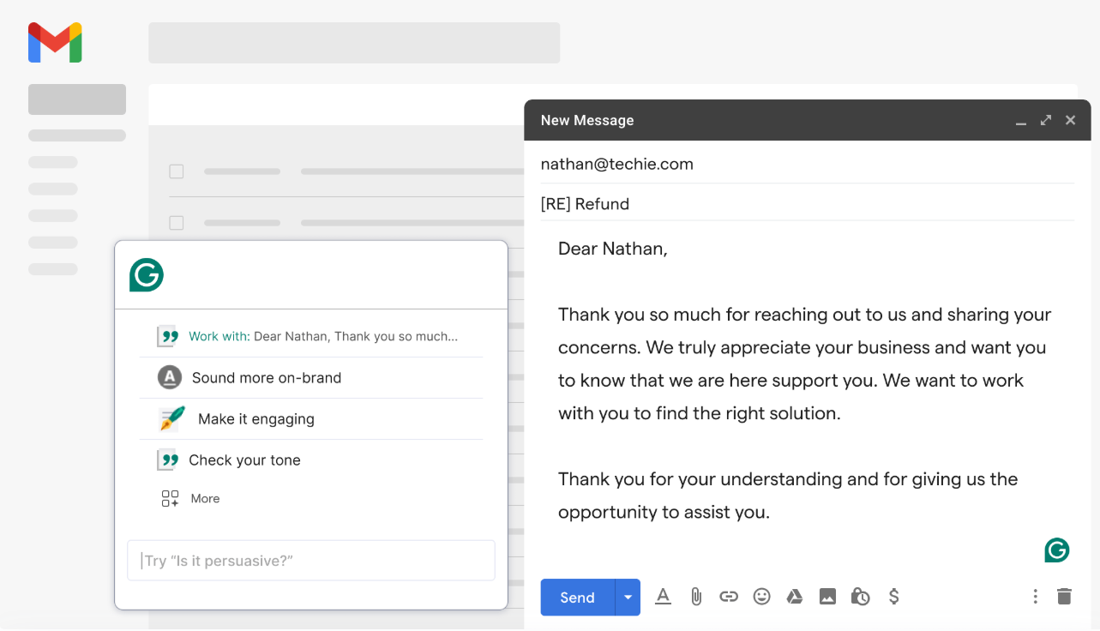The width and height of the screenshot is (1100, 631).
Task: Attach a file with the paperclip icon
Action: point(696,597)
